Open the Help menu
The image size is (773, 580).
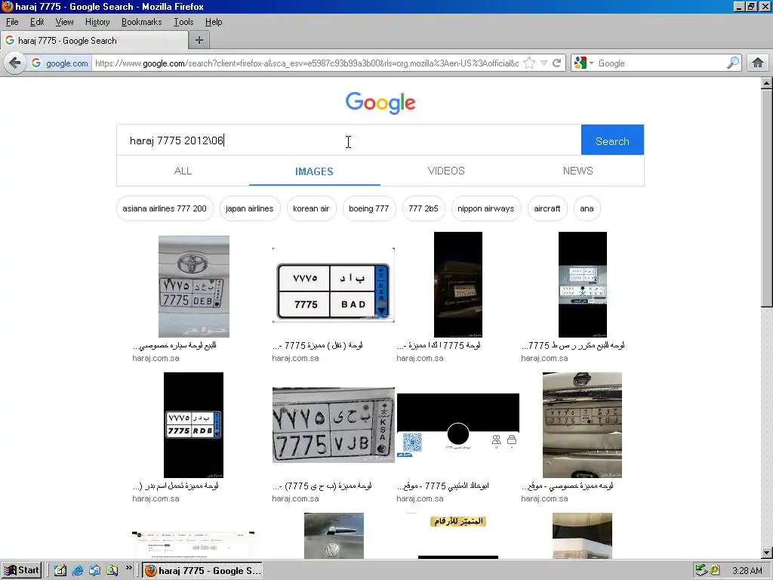pos(214,22)
